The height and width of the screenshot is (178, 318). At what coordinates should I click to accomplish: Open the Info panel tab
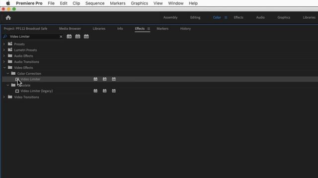pos(120,29)
